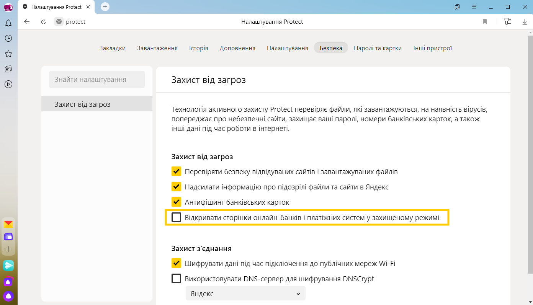Enable the DNSCrypt DNS server option
The height and width of the screenshot is (305, 533).
click(x=176, y=279)
